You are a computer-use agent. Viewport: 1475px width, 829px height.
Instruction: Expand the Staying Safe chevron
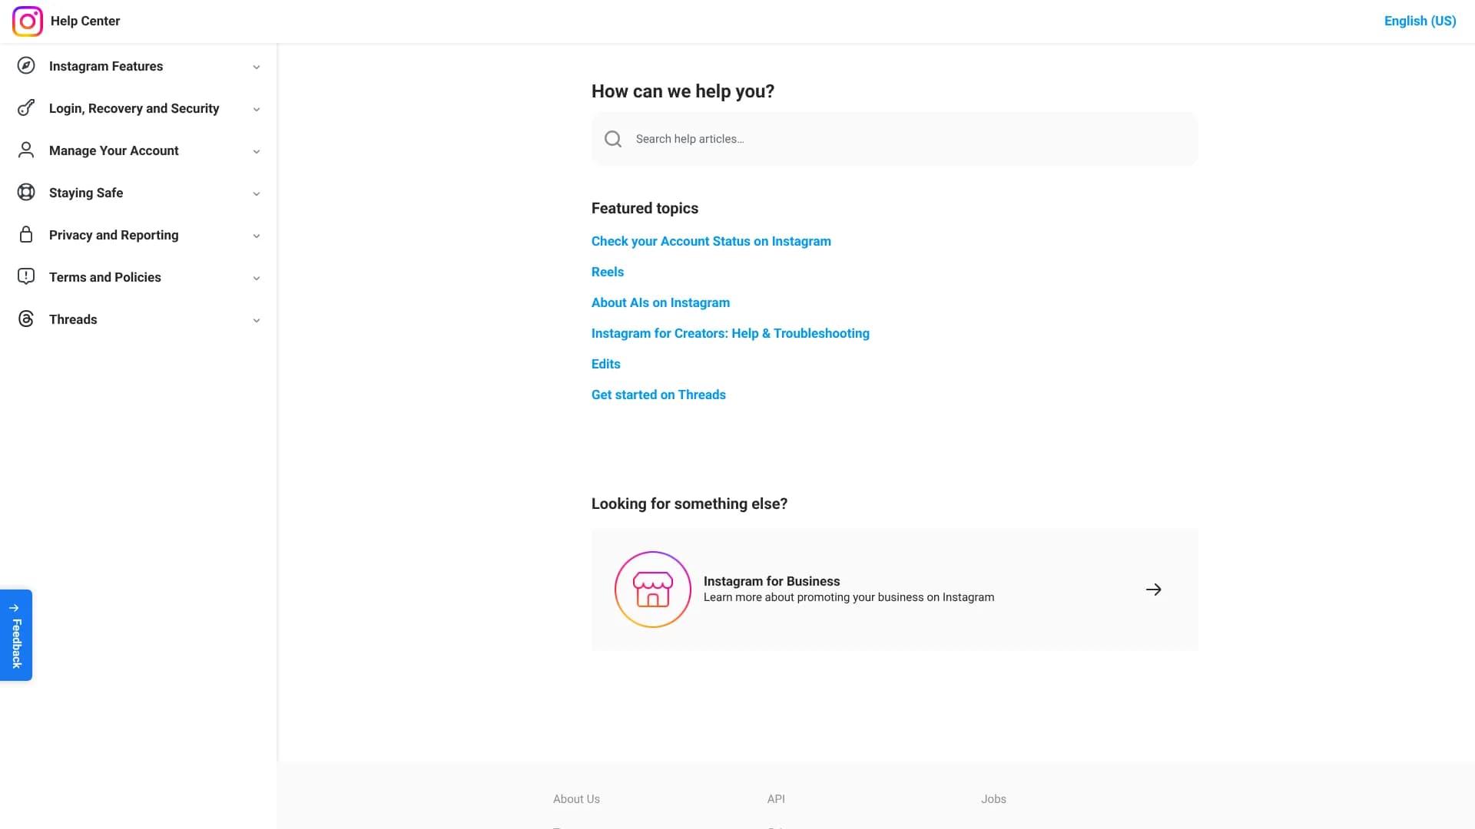pos(257,193)
